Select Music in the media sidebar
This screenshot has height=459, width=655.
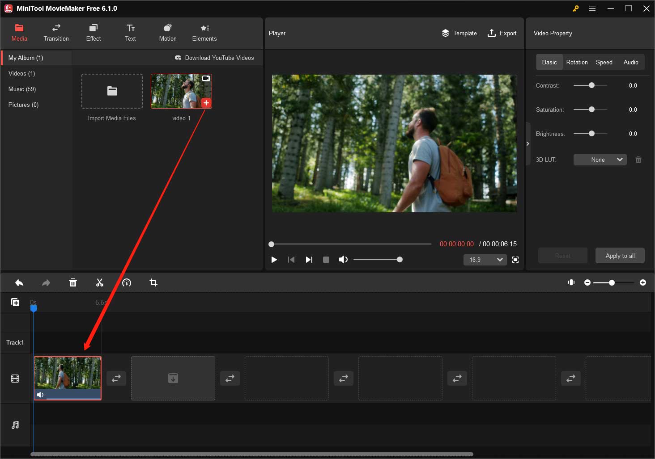click(21, 89)
